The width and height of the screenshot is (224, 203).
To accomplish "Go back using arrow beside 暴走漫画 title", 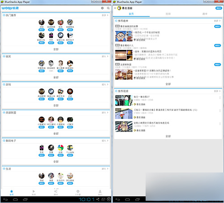I will click(x=115, y=8).
